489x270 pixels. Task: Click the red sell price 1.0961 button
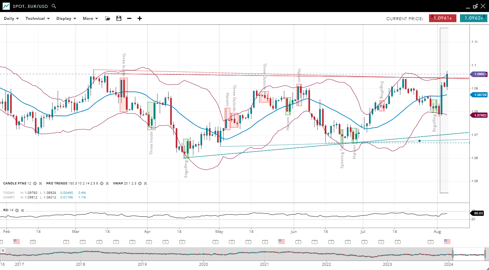pyautogui.click(x=442, y=18)
